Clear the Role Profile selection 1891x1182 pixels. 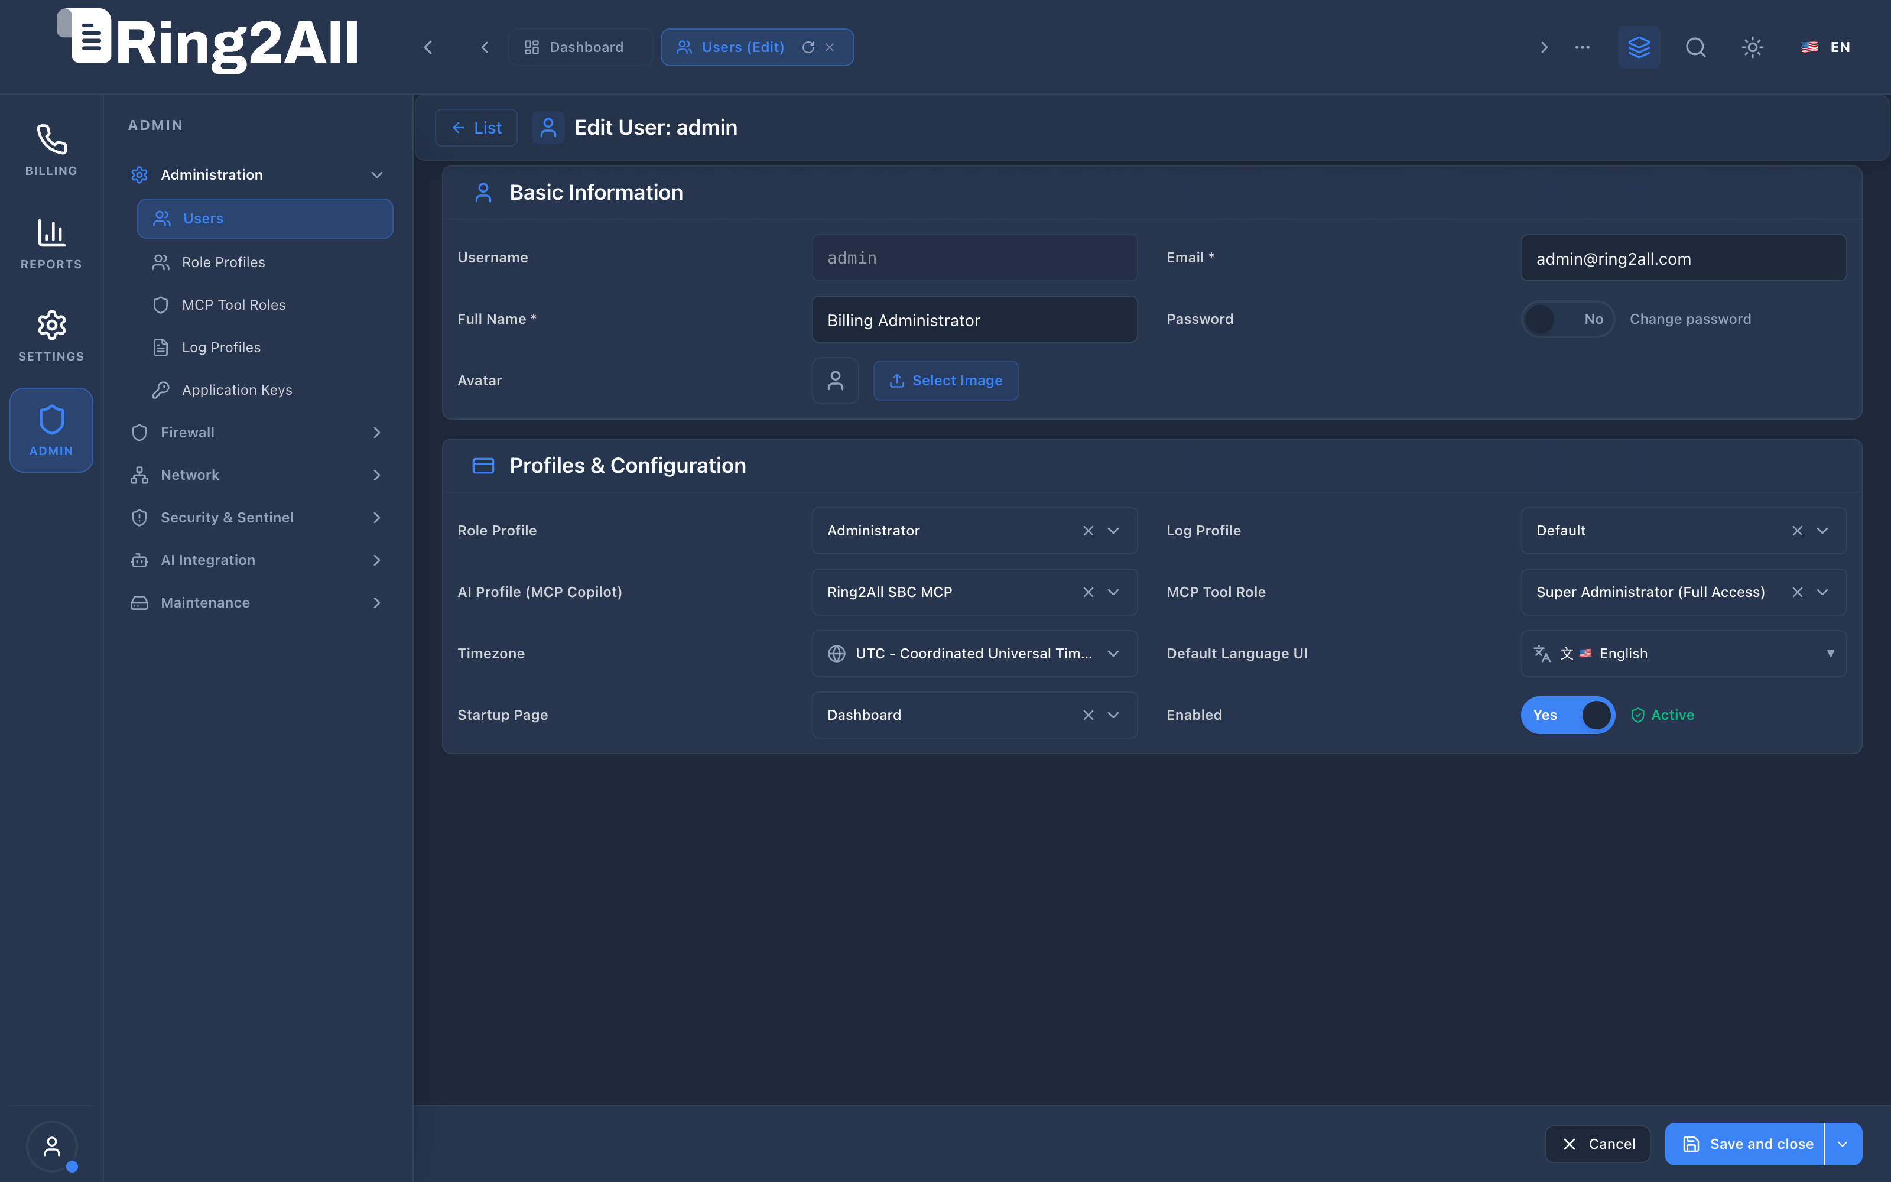pyautogui.click(x=1088, y=531)
